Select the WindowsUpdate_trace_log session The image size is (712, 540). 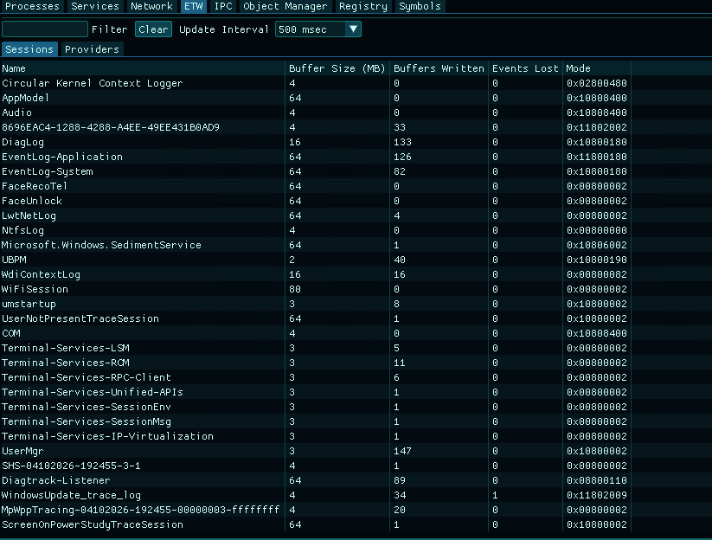pyautogui.click(x=316, y=495)
